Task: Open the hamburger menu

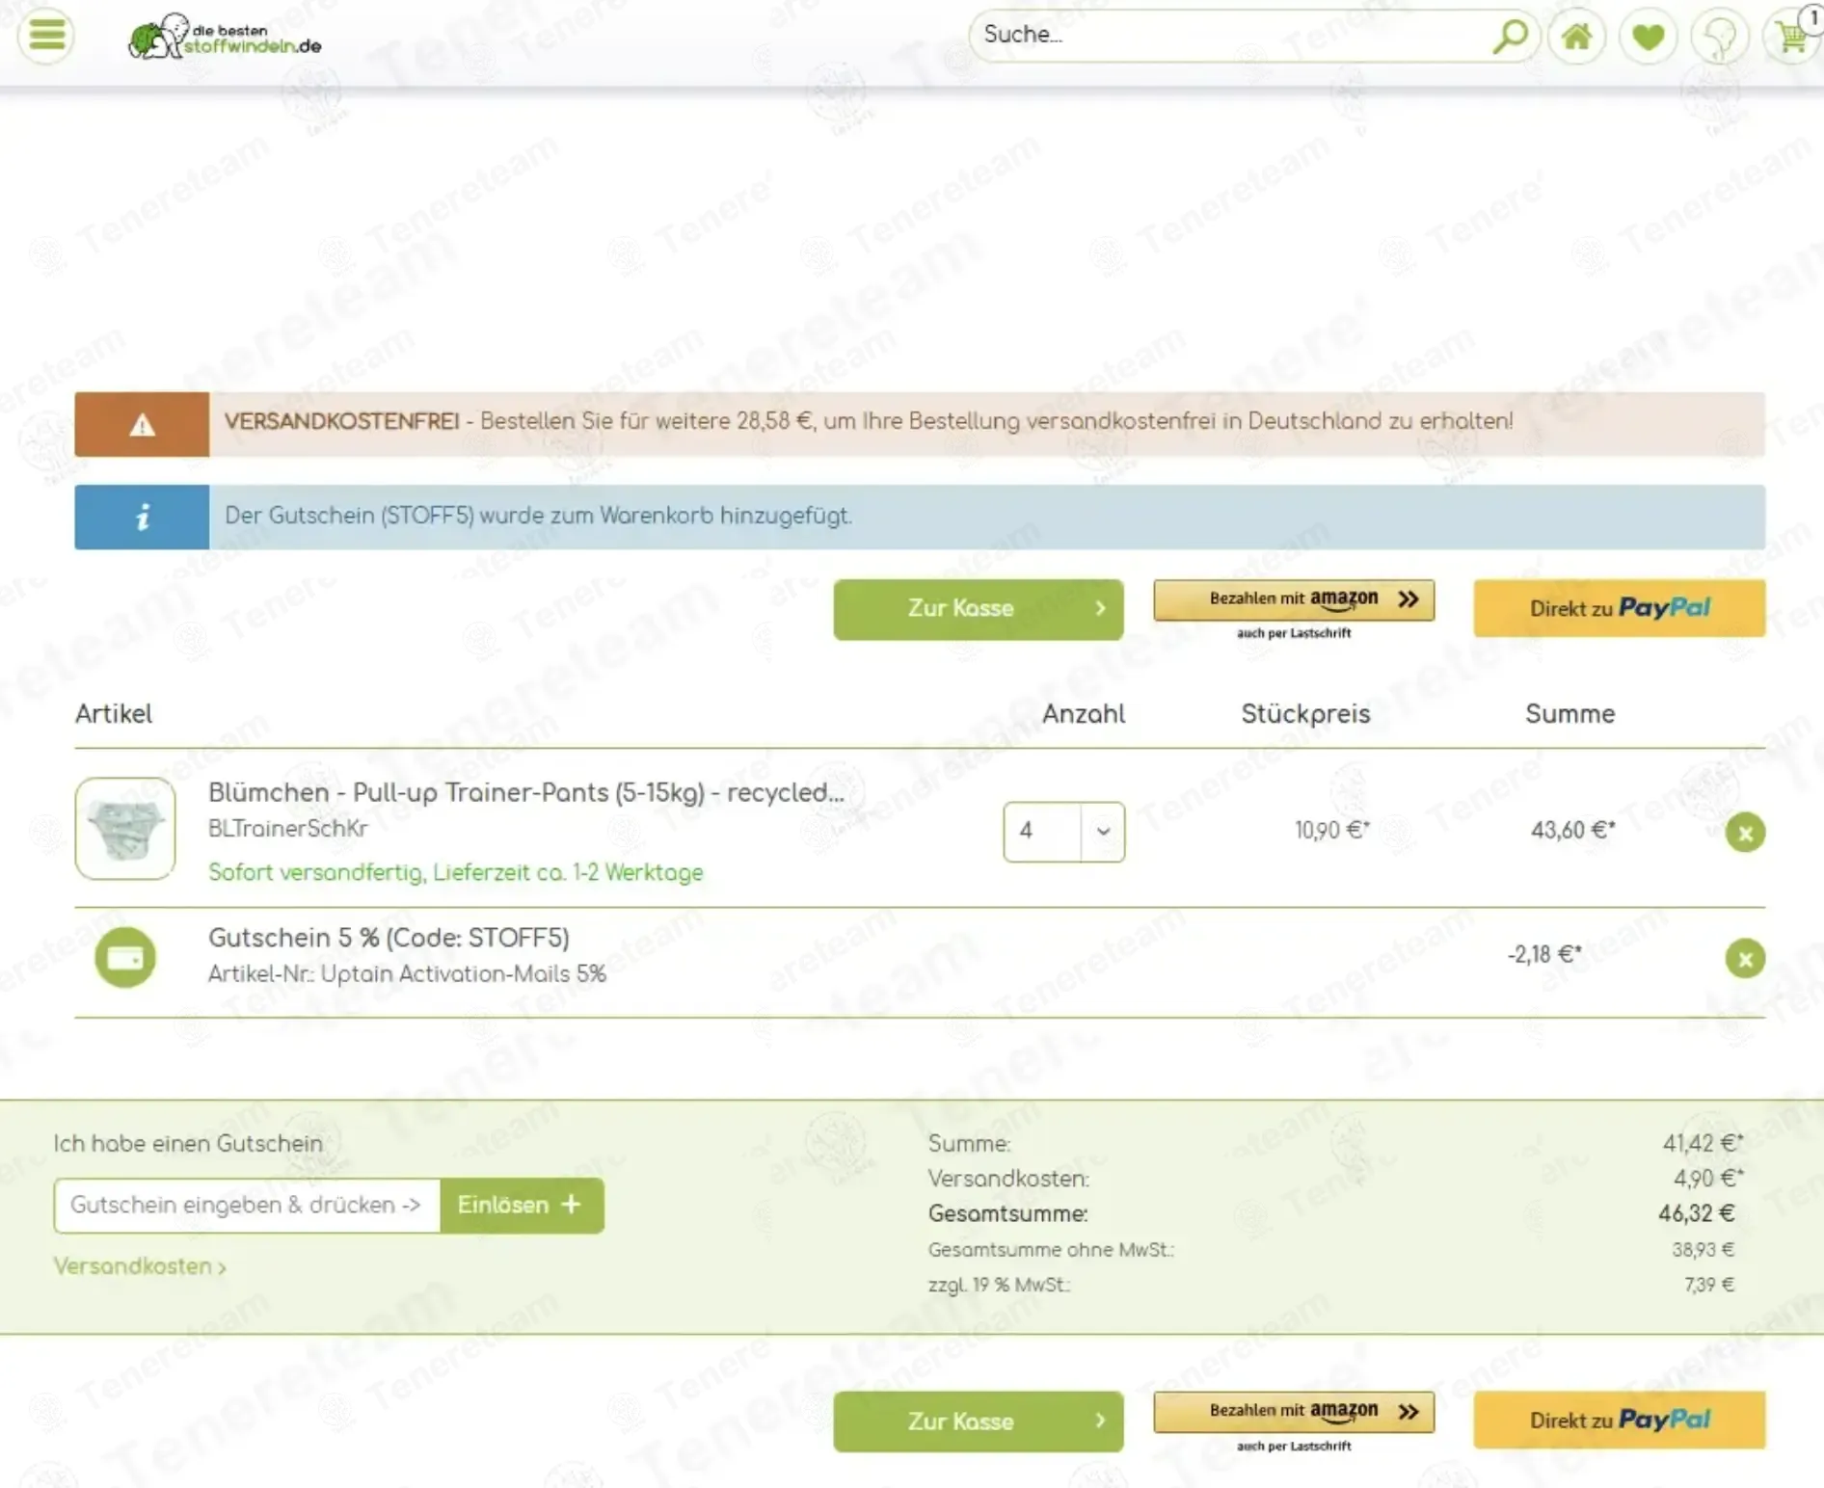Action: tap(45, 36)
